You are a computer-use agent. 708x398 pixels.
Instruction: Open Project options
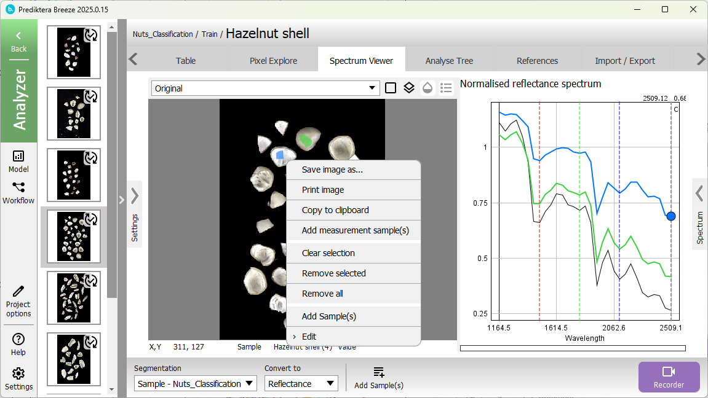coord(18,301)
